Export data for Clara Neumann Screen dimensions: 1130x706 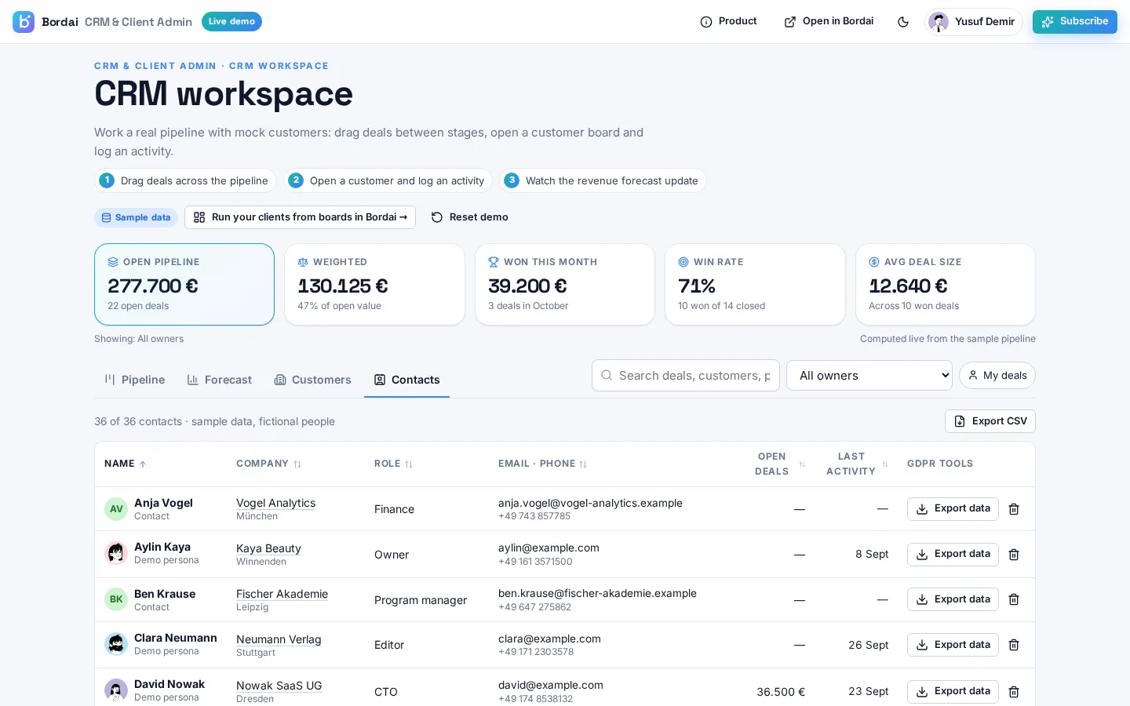953,645
